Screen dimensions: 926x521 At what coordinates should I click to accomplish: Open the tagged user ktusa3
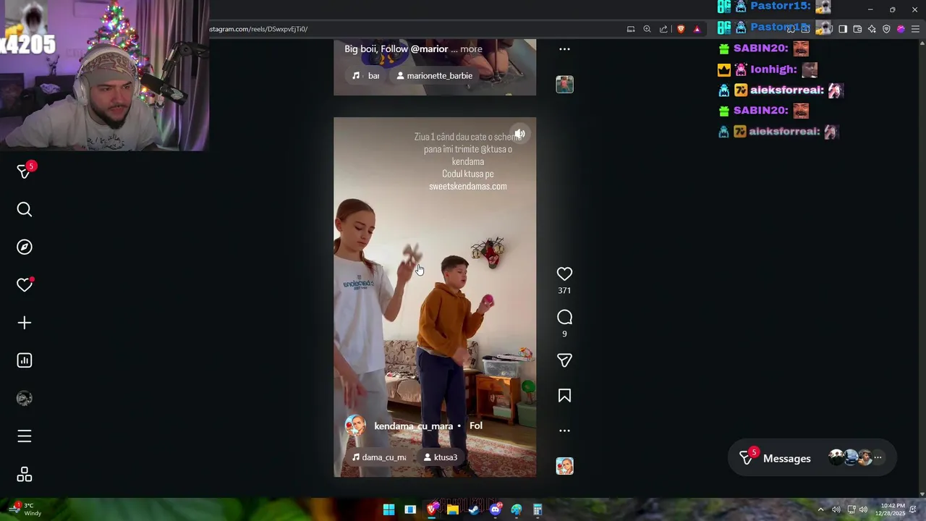(x=441, y=457)
